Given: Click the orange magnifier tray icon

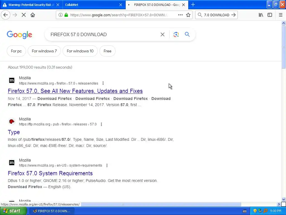Looking at the screenshot, I should point(265,211).
